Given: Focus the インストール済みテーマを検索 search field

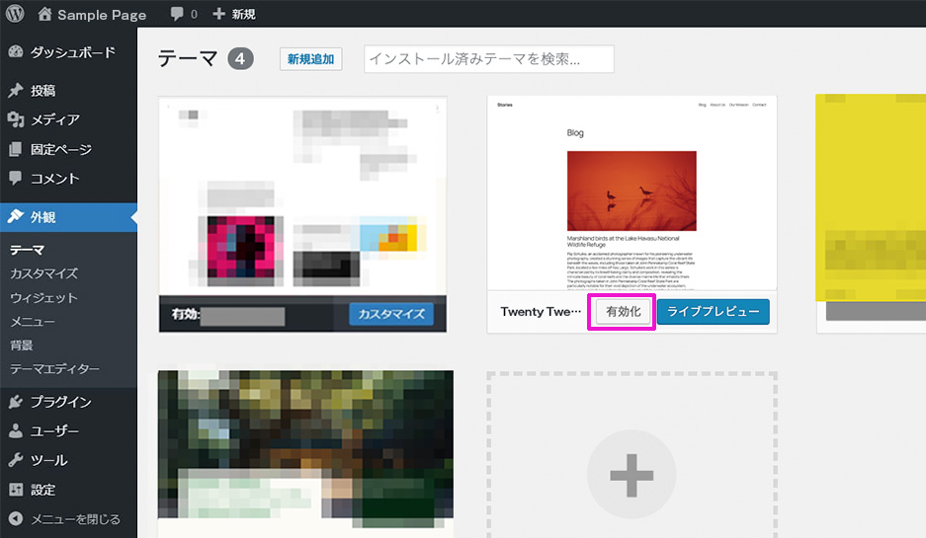Looking at the screenshot, I should [489, 59].
